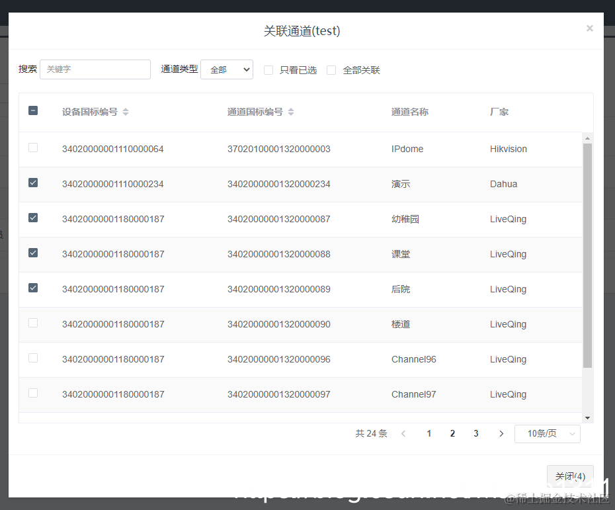This screenshot has width=615, height=510.
Task: Click the 楼道 channel name
Action: tap(401, 324)
